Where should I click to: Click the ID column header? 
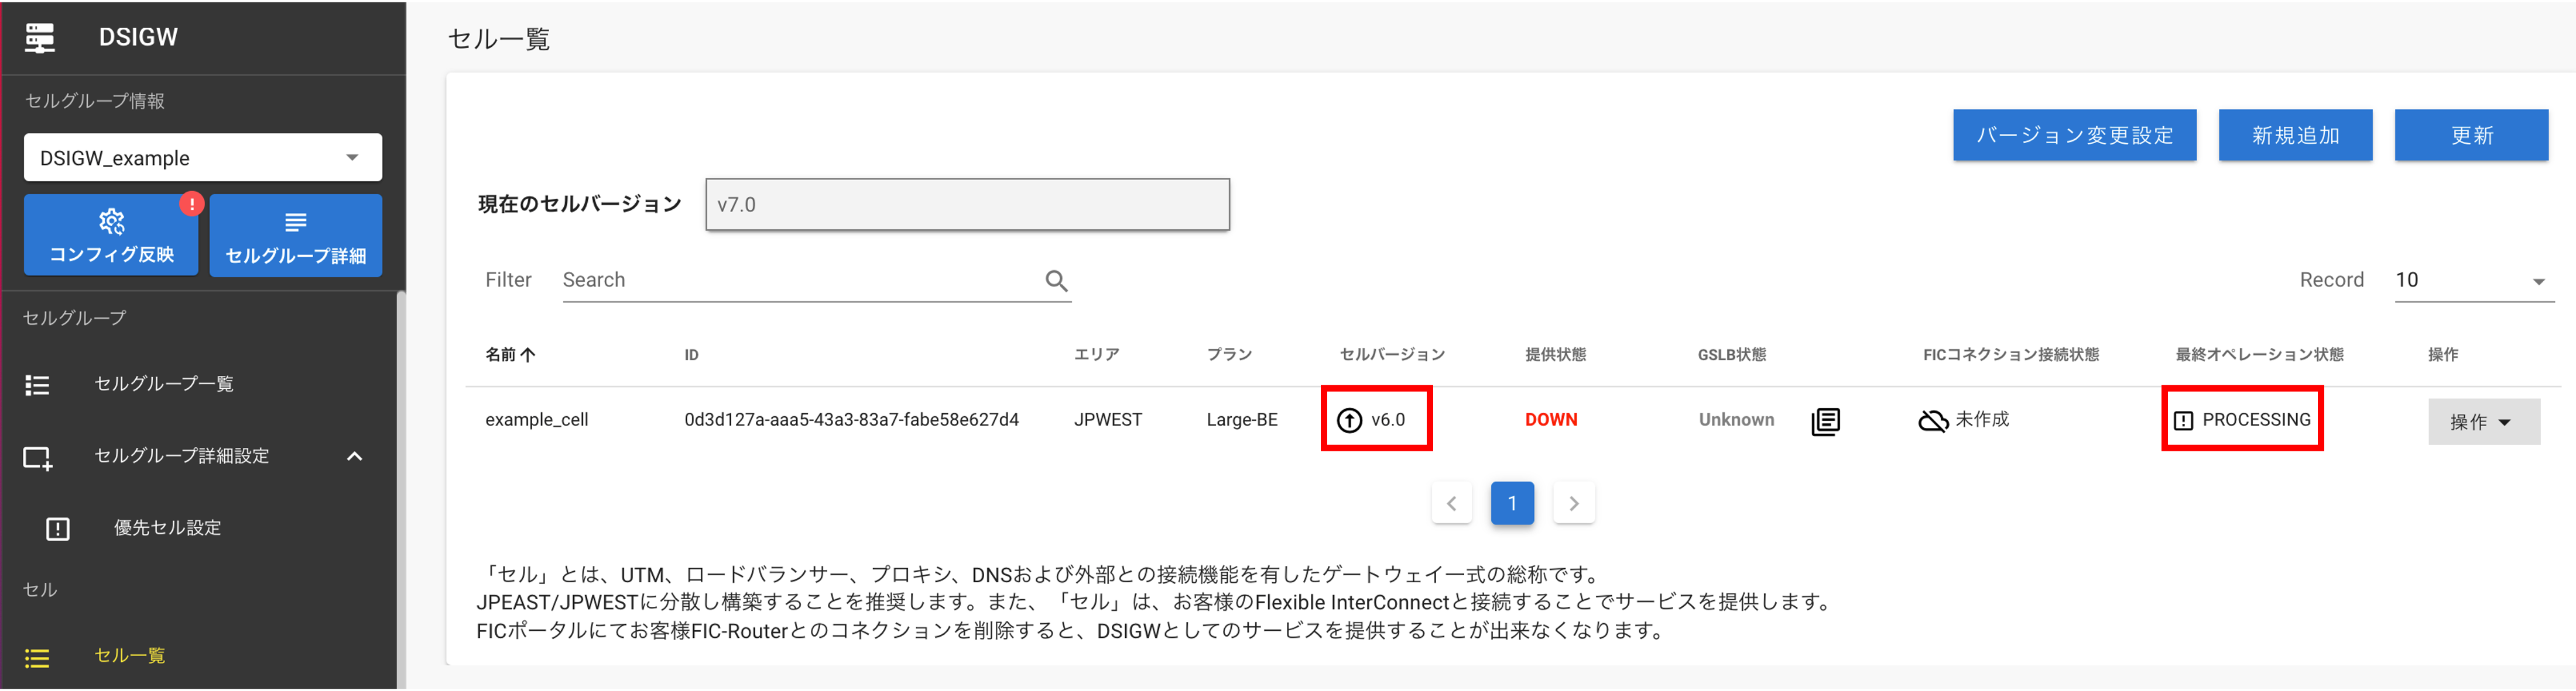[x=691, y=354]
